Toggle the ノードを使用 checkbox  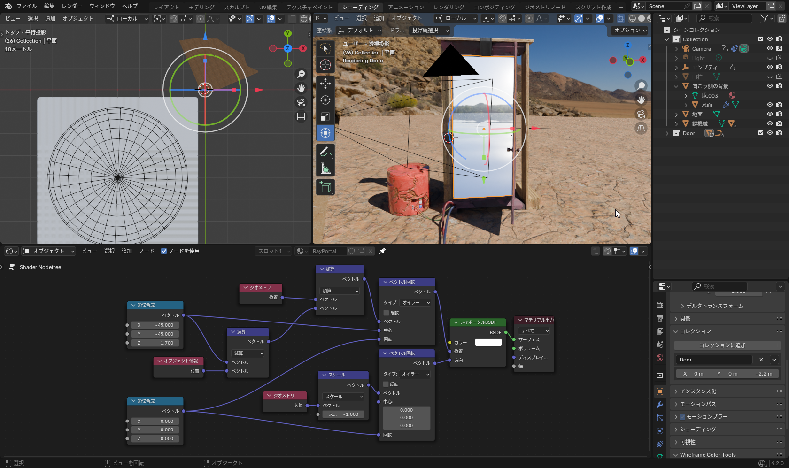[164, 251]
